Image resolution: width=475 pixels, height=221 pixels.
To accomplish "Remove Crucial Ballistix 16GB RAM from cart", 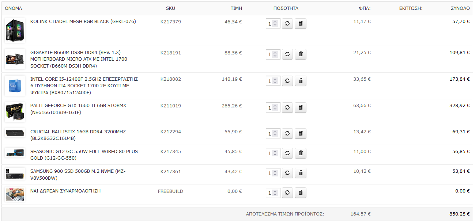I will click(x=301, y=134).
